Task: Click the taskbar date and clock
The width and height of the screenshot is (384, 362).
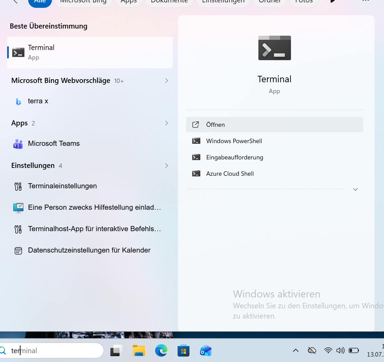Action: 375,350
